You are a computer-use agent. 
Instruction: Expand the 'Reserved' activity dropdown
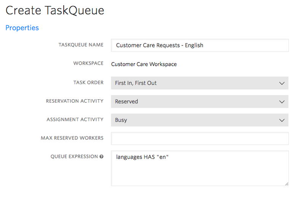coord(199,102)
